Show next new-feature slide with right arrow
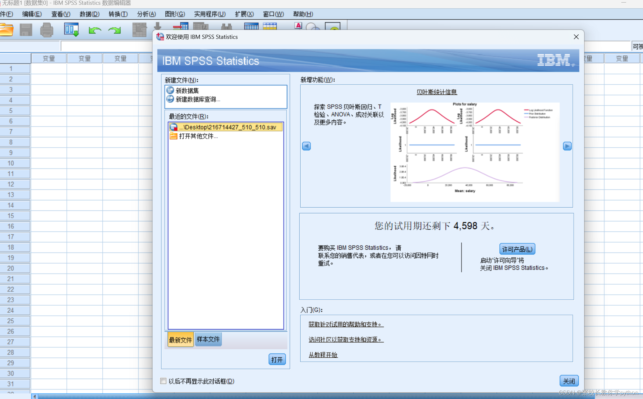Image resolution: width=643 pixels, height=399 pixels. pos(567,146)
